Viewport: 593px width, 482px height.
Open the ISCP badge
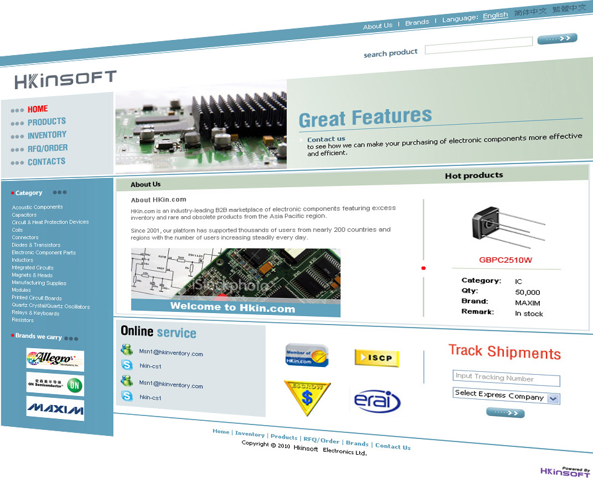(376, 357)
